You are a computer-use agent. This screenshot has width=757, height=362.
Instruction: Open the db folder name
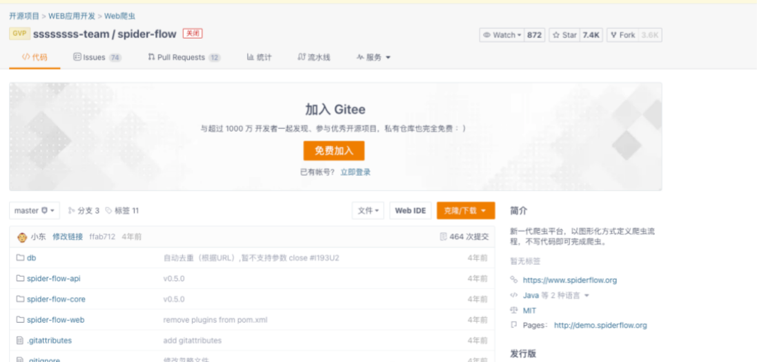(31, 258)
